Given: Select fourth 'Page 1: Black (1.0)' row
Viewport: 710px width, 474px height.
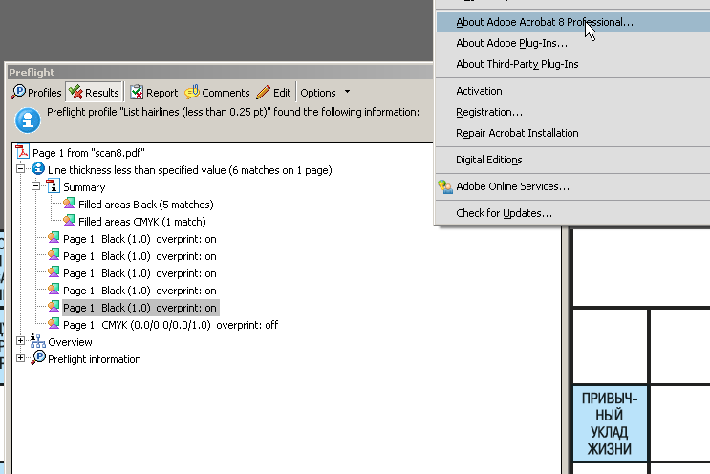Looking at the screenshot, I should point(140,291).
